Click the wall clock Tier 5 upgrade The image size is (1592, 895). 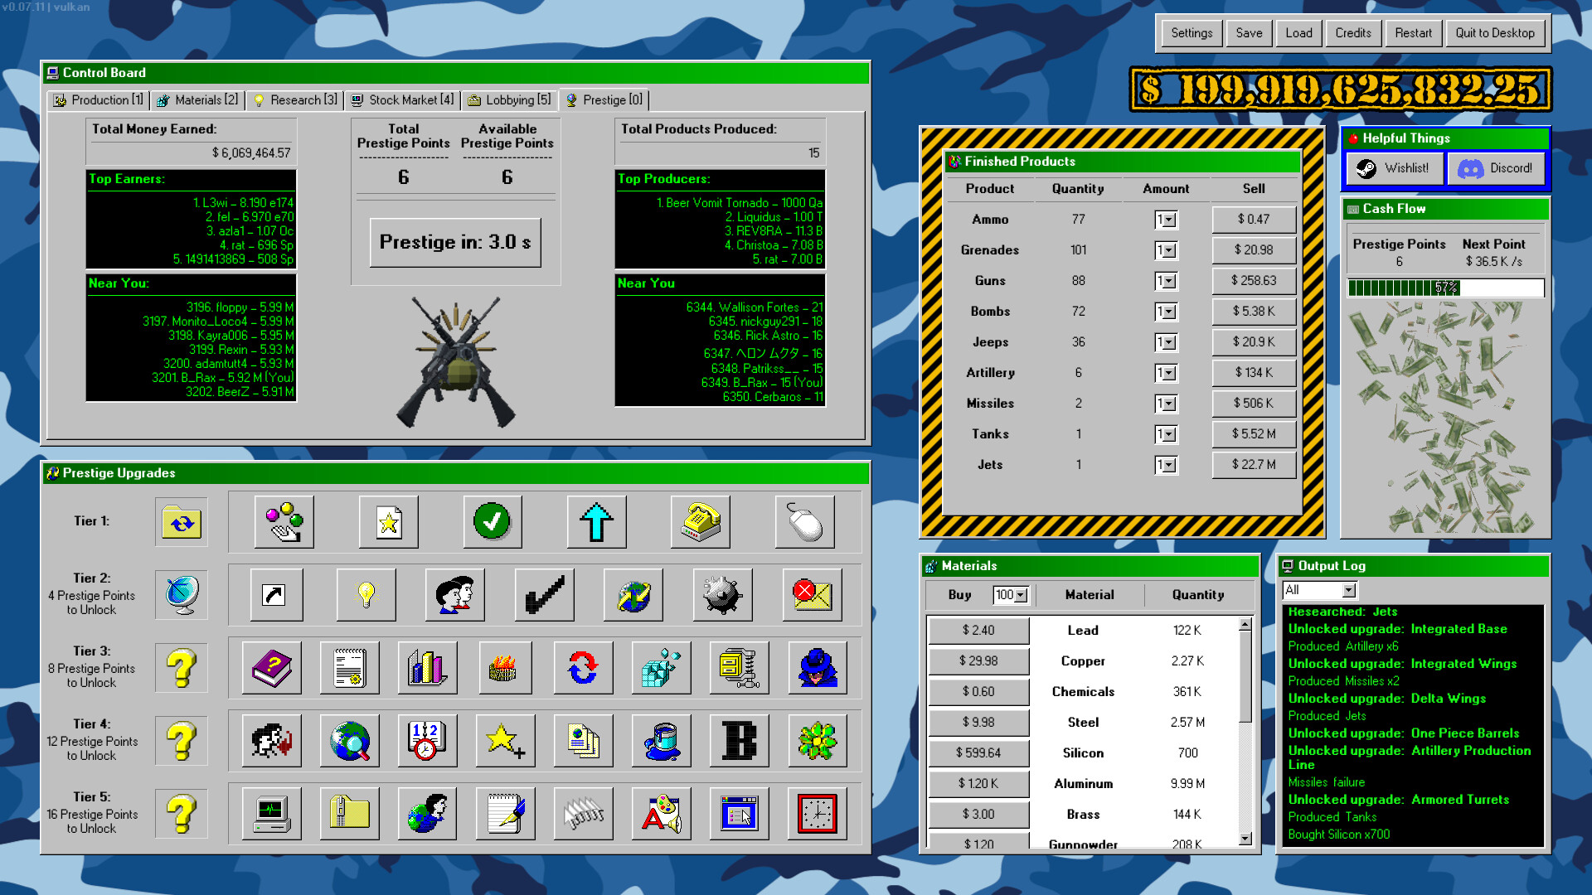point(817,814)
